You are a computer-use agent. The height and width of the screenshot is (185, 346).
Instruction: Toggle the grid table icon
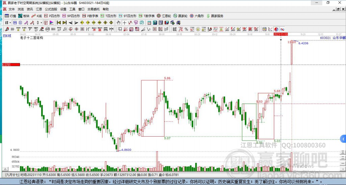[264, 29]
